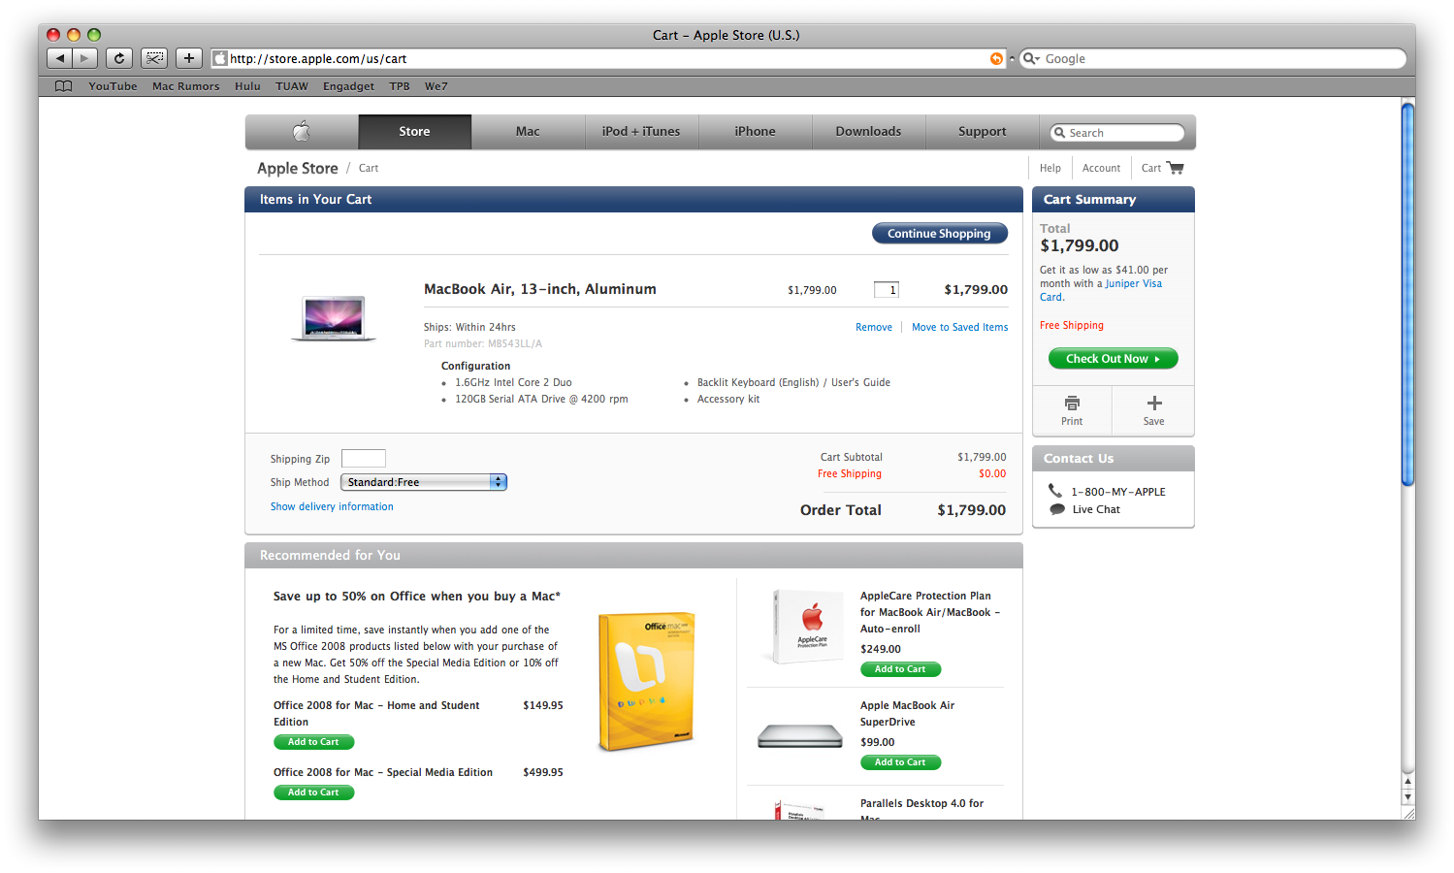
Task: Click the orange snapback icon in address bar
Action: point(996,58)
